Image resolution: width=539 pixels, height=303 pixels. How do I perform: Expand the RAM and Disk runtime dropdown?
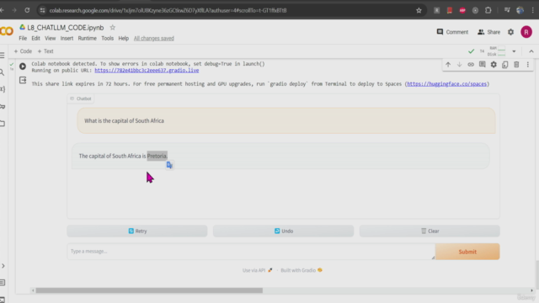(514, 51)
